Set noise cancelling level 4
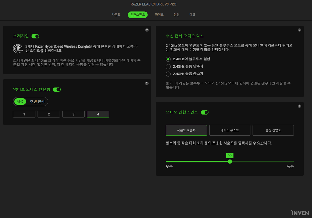This screenshot has width=312, height=218. (x=98, y=114)
